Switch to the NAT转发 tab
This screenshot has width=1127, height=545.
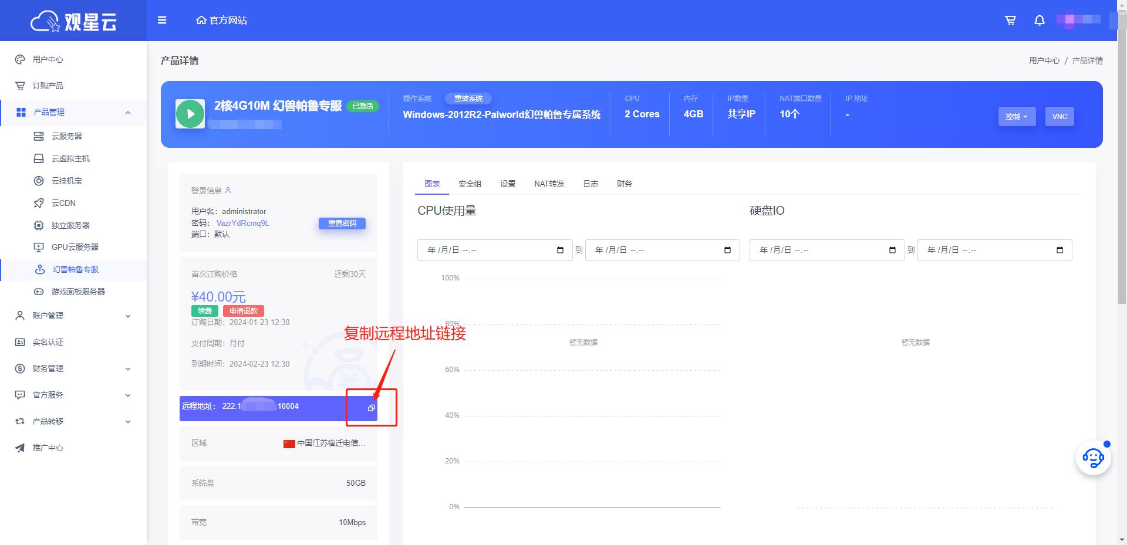pyautogui.click(x=549, y=184)
